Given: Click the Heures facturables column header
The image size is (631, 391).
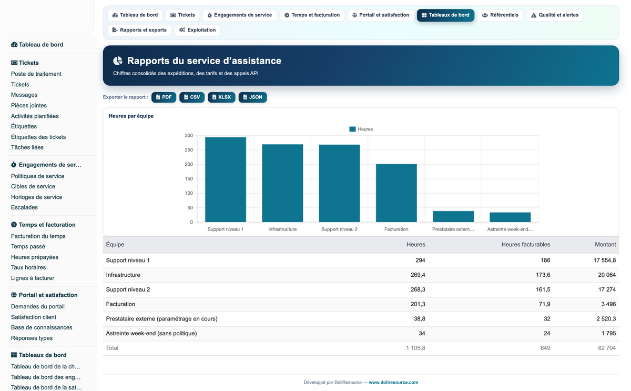Looking at the screenshot, I should [x=526, y=245].
